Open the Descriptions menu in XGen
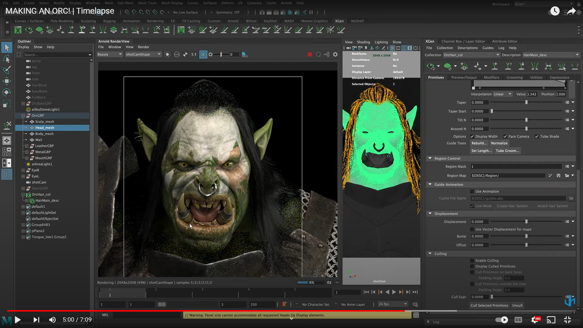Screen dimensions: 583x328 pos(467,48)
